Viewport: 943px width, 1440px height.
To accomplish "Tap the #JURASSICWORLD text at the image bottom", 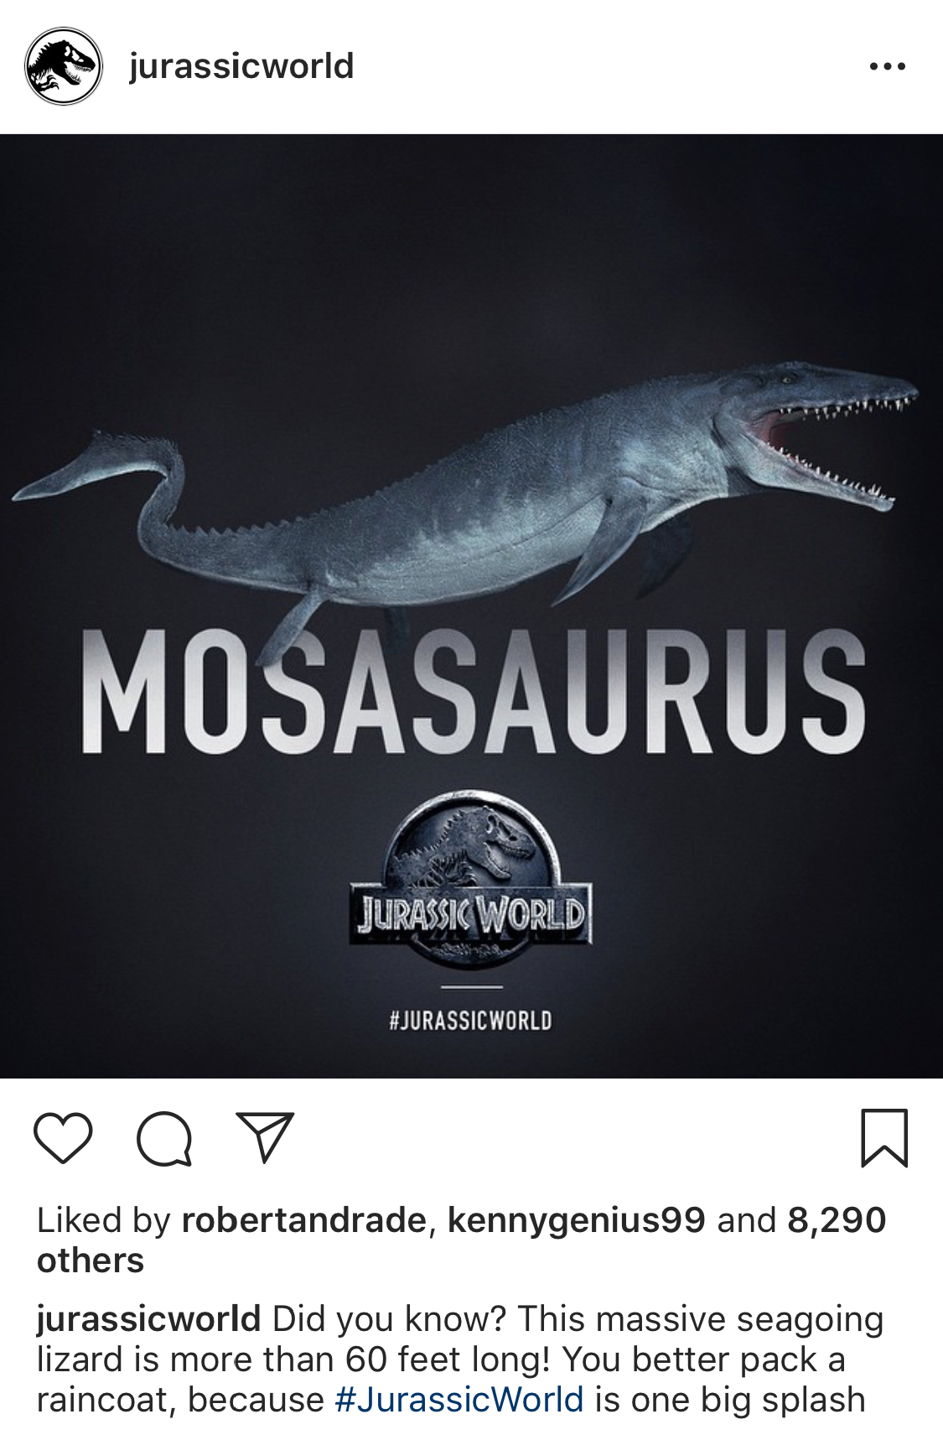I will coord(471,1021).
